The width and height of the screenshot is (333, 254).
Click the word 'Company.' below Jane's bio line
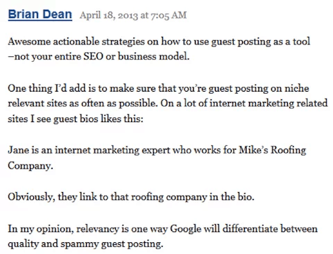point(31,166)
